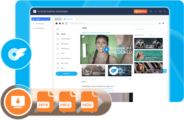Screen dimensions: 184x120
Task: Open options on first suggestion card
Action: point(161,41)
